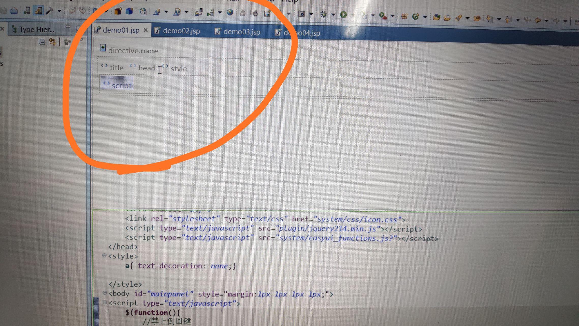Viewport: 579px width, 326px height.
Task: Click the Forward navigation arrow
Action: (x=556, y=21)
